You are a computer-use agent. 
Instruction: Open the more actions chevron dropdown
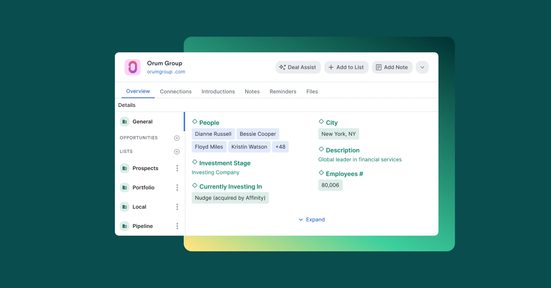(422, 67)
